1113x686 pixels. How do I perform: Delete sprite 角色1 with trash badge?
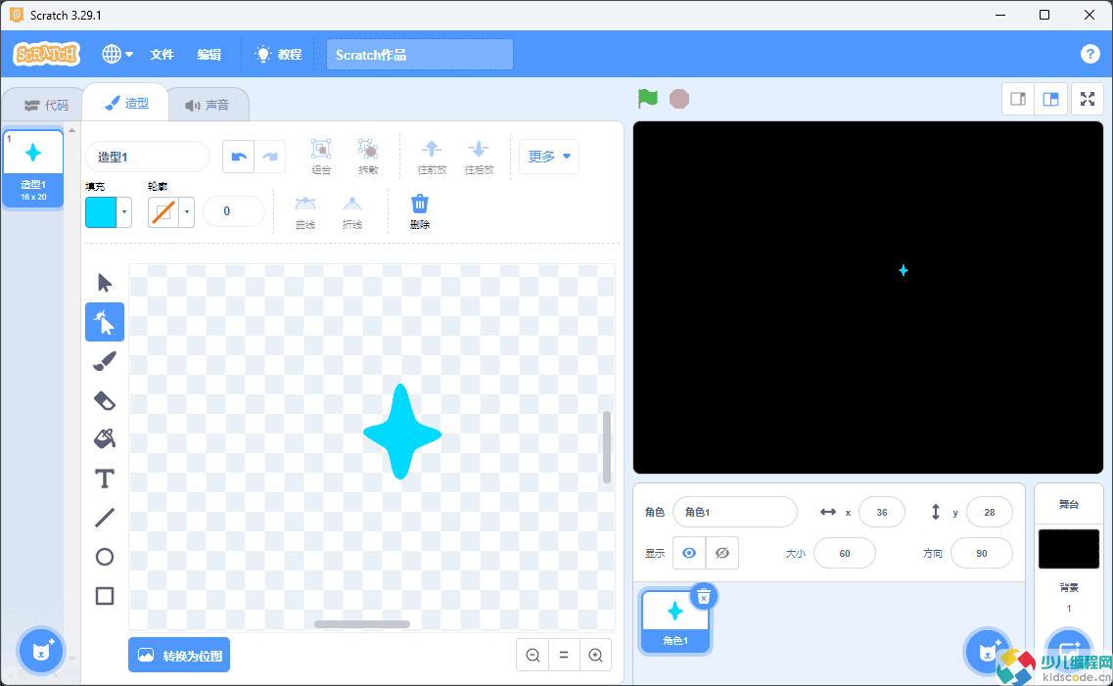tap(703, 596)
